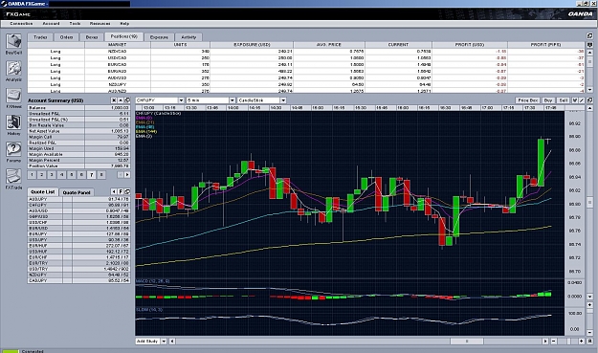Select chart layout 4 button
This screenshot has height=353, width=598.
[62, 175]
